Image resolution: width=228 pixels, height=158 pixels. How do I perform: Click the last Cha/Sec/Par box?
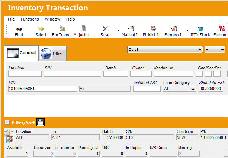point(217,74)
